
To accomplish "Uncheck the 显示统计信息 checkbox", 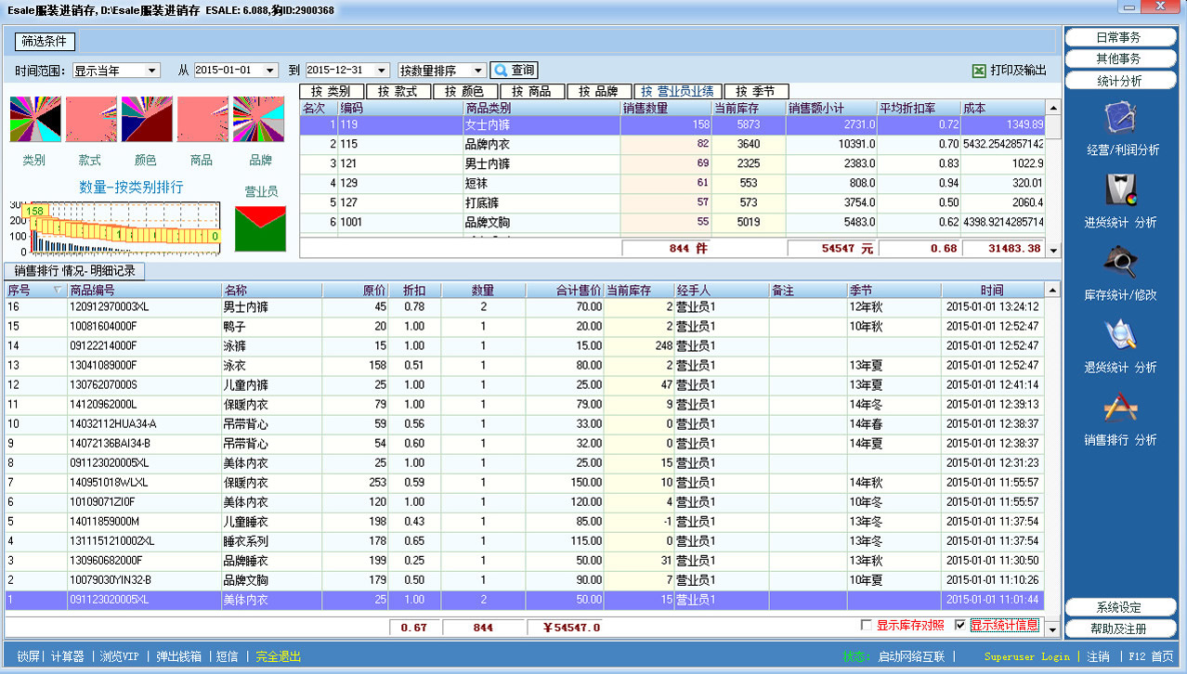I will pos(960,625).
